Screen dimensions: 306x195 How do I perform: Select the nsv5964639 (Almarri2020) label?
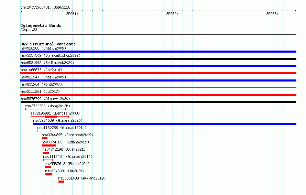click(58, 120)
